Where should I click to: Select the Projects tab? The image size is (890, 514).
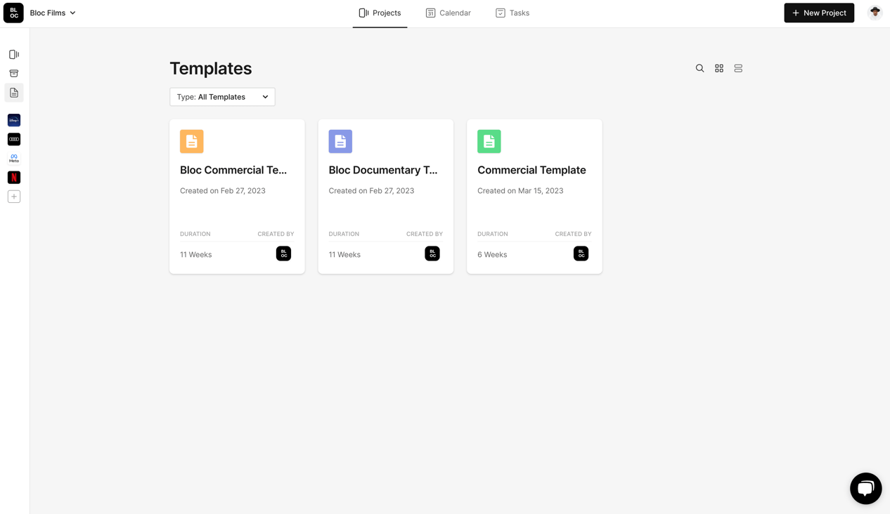380,13
